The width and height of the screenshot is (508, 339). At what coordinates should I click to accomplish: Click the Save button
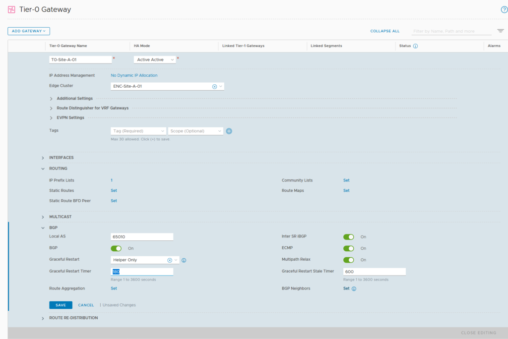click(61, 305)
